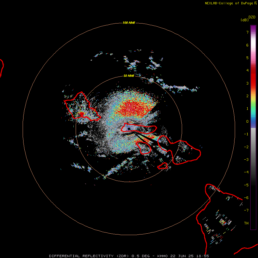Click the -2 value on the color scale
Image resolution: width=258 pixels, height=258 pixels.
tap(246, 147)
